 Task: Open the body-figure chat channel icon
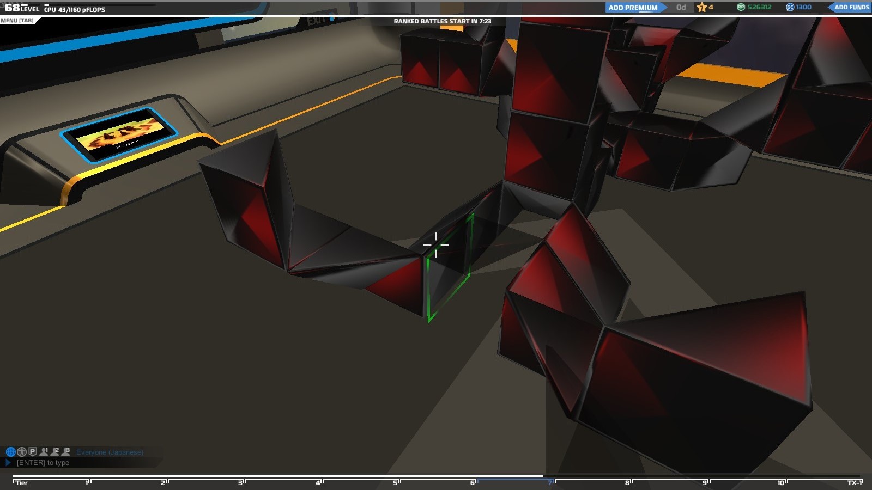click(22, 452)
